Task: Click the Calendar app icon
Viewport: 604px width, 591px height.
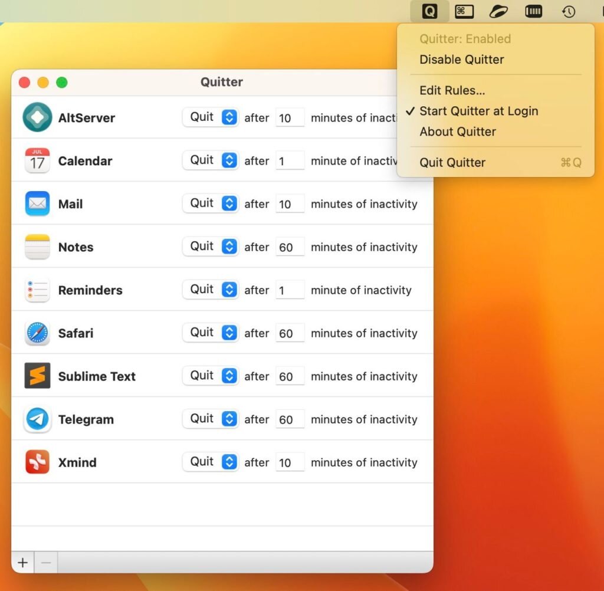Action: pos(37,160)
